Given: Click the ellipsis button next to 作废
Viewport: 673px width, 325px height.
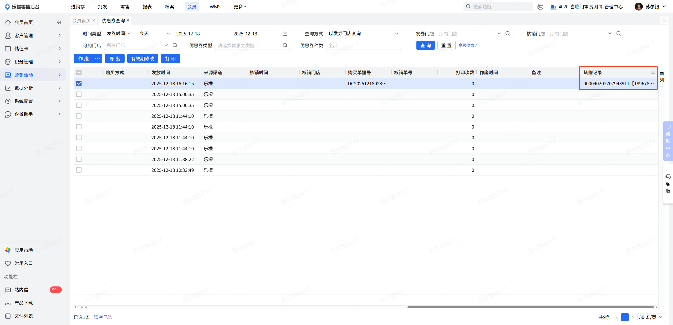Looking at the screenshot, I should (98, 58).
